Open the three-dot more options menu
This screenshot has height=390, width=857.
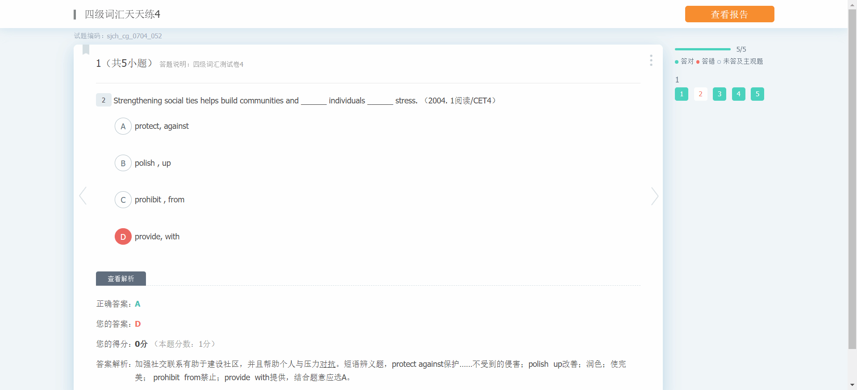coord(651,60)
